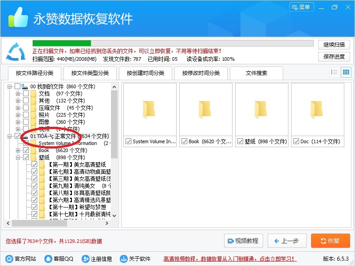Click the green scan progress bar
Viewport: 355px width, 266px height.
click(x=62, y=43)
